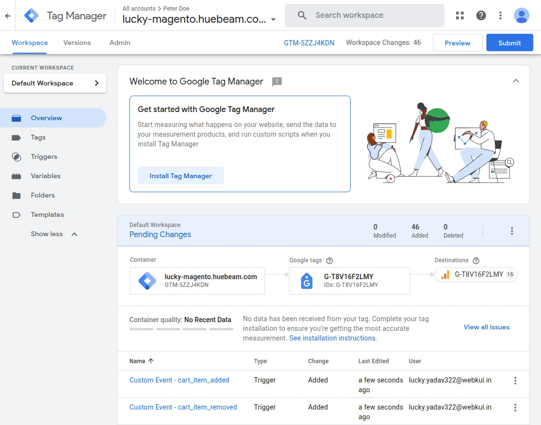The width and height of the screenshot is (541, 425).
Task: Click the Search workspace field
Action: click(x=365, y=15)
